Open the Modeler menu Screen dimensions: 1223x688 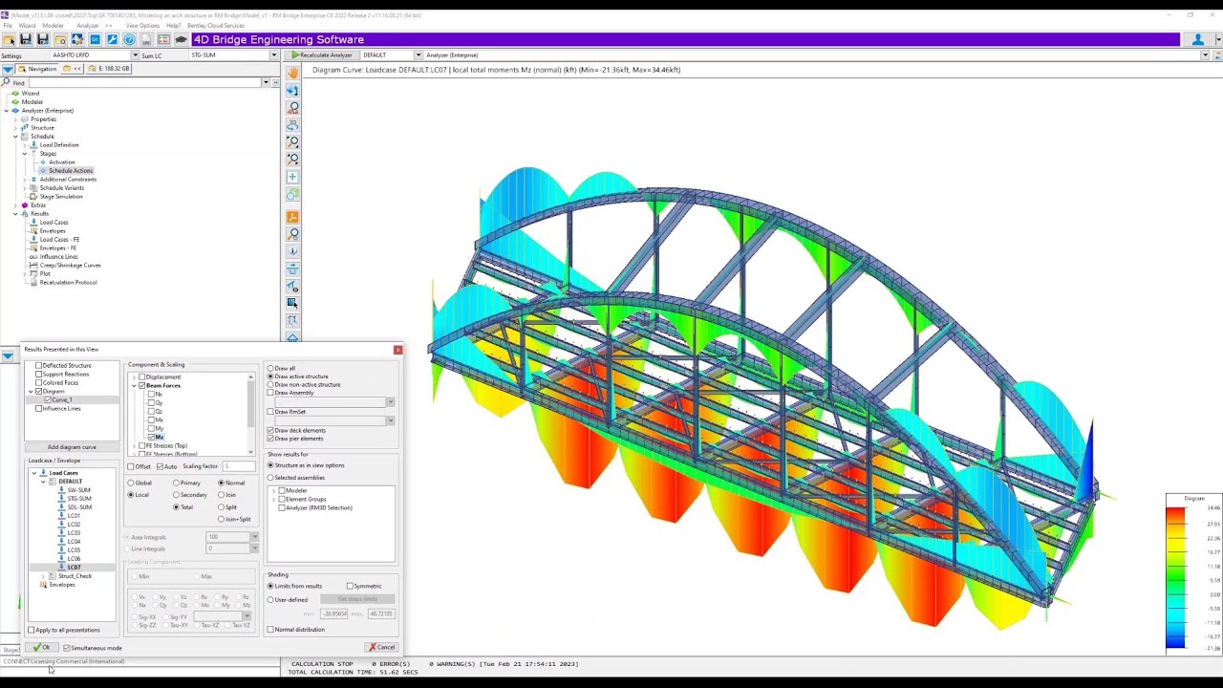[x=53, y=26]
